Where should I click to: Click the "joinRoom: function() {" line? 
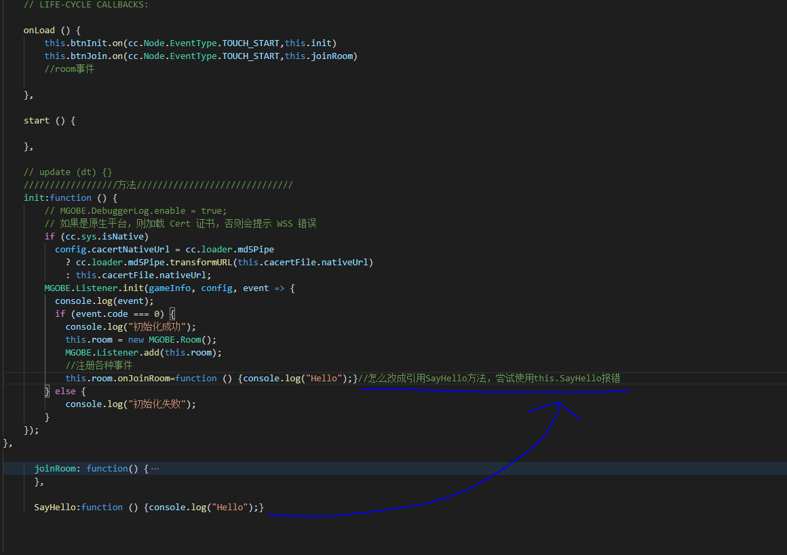click(92, 469)
